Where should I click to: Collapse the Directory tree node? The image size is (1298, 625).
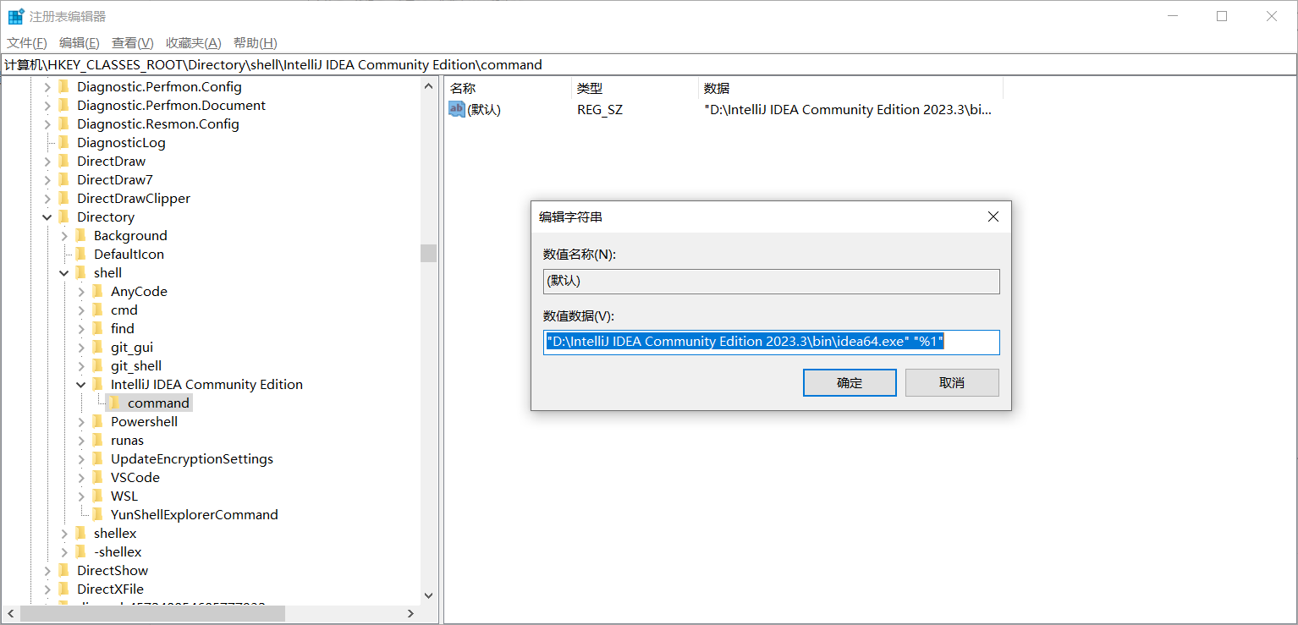coord(47,217)
